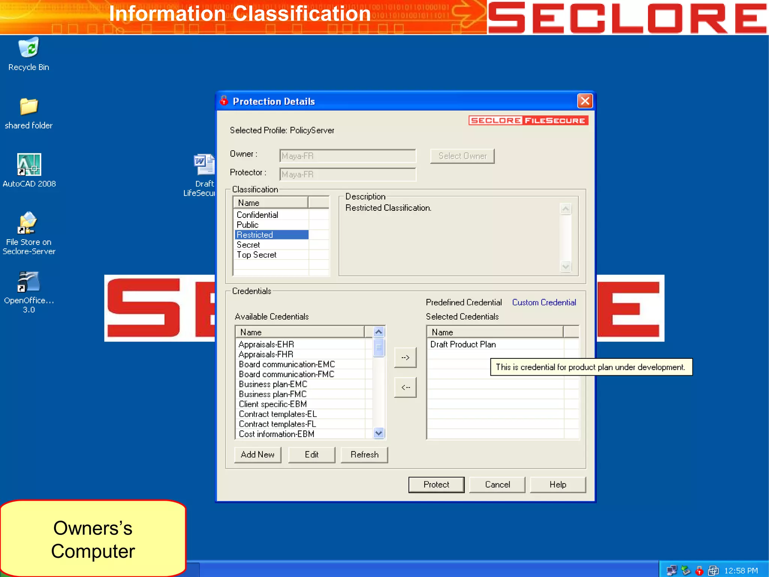The width and height of the screenshot is (769, 577).
Task: Click the Seclore lock icon in Protection Details title bar
Action: pyautogui.click(x=224, y=101)
